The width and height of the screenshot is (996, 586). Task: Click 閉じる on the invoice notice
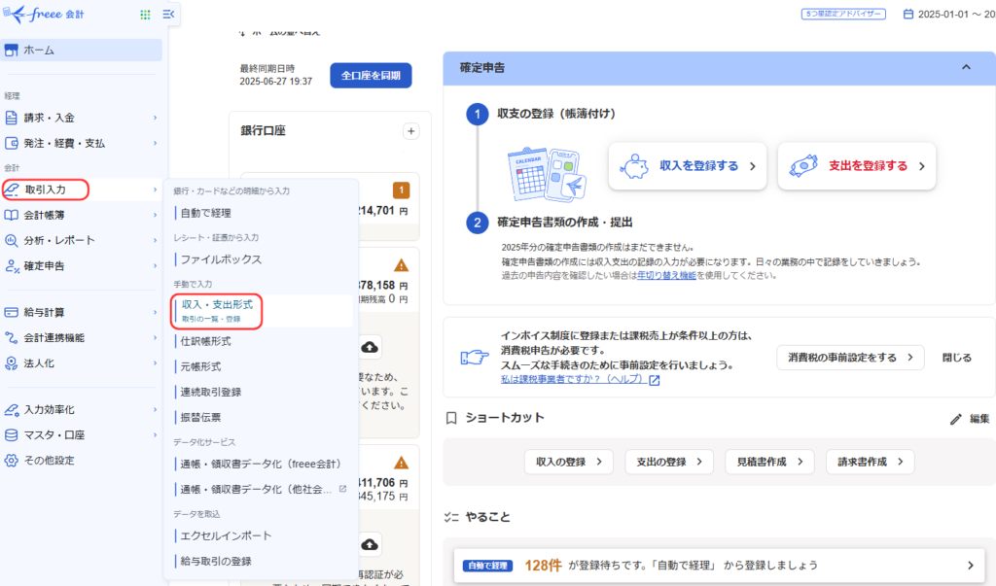[x=956, y=358]
